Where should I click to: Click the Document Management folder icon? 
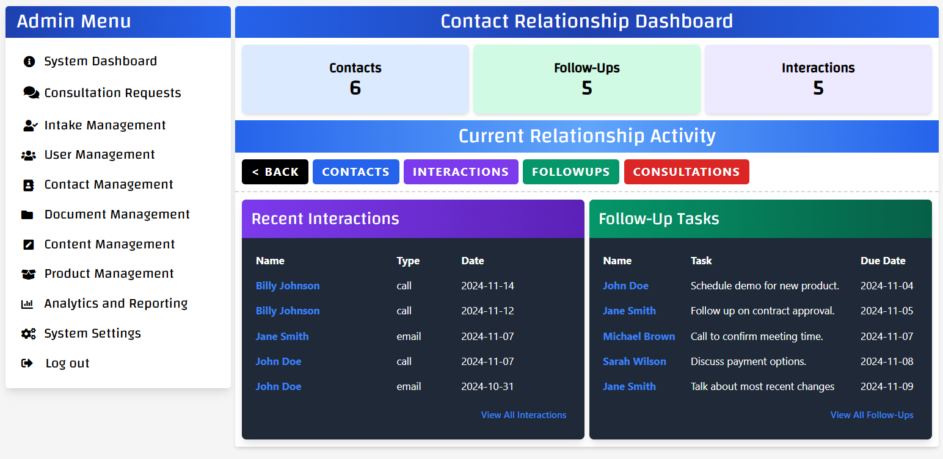27,215
